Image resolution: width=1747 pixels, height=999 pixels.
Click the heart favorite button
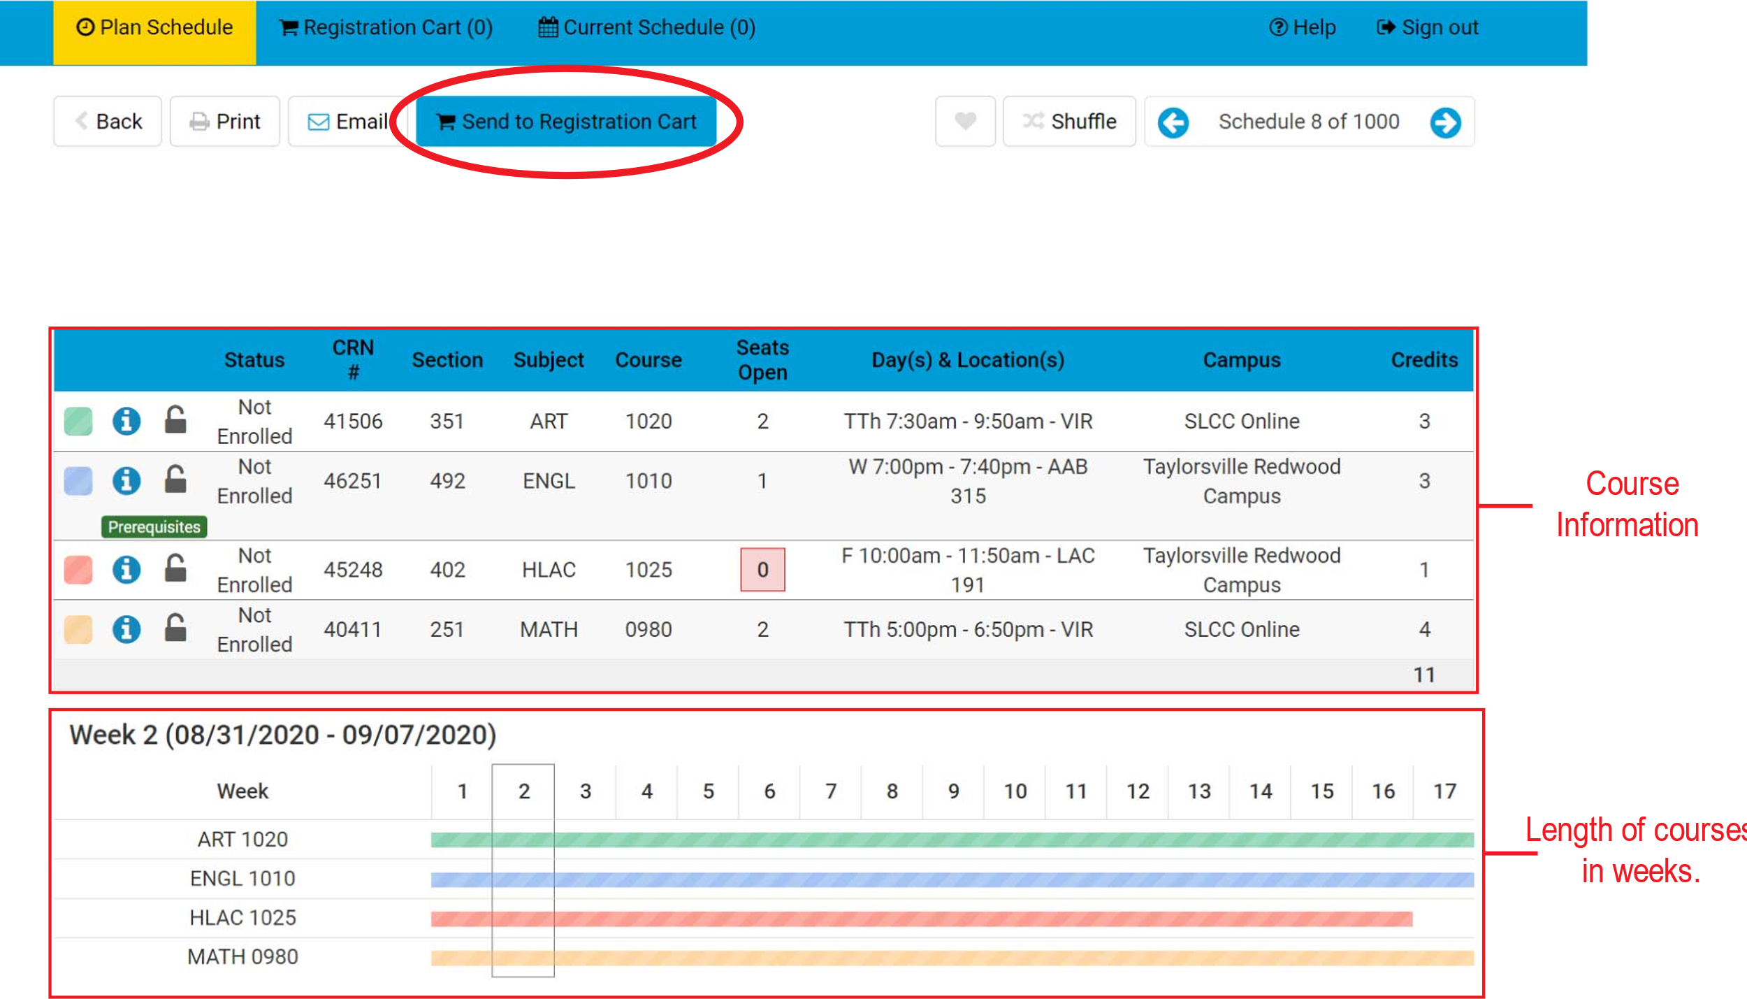coord(965,122)
